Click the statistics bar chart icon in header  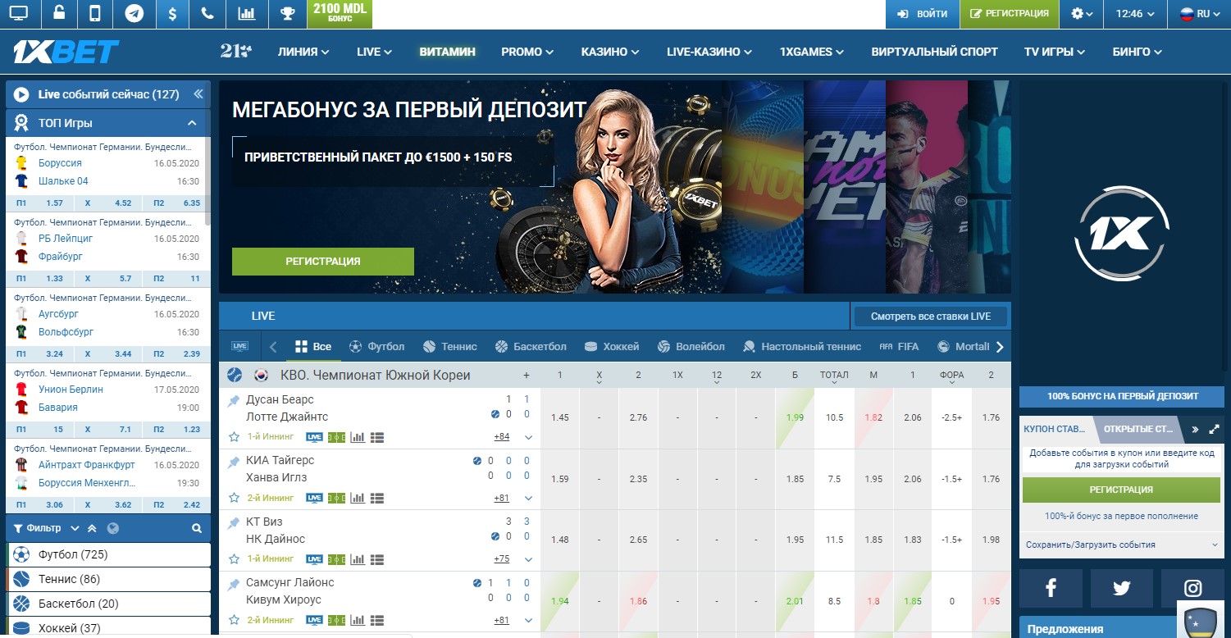coord(246,12)
